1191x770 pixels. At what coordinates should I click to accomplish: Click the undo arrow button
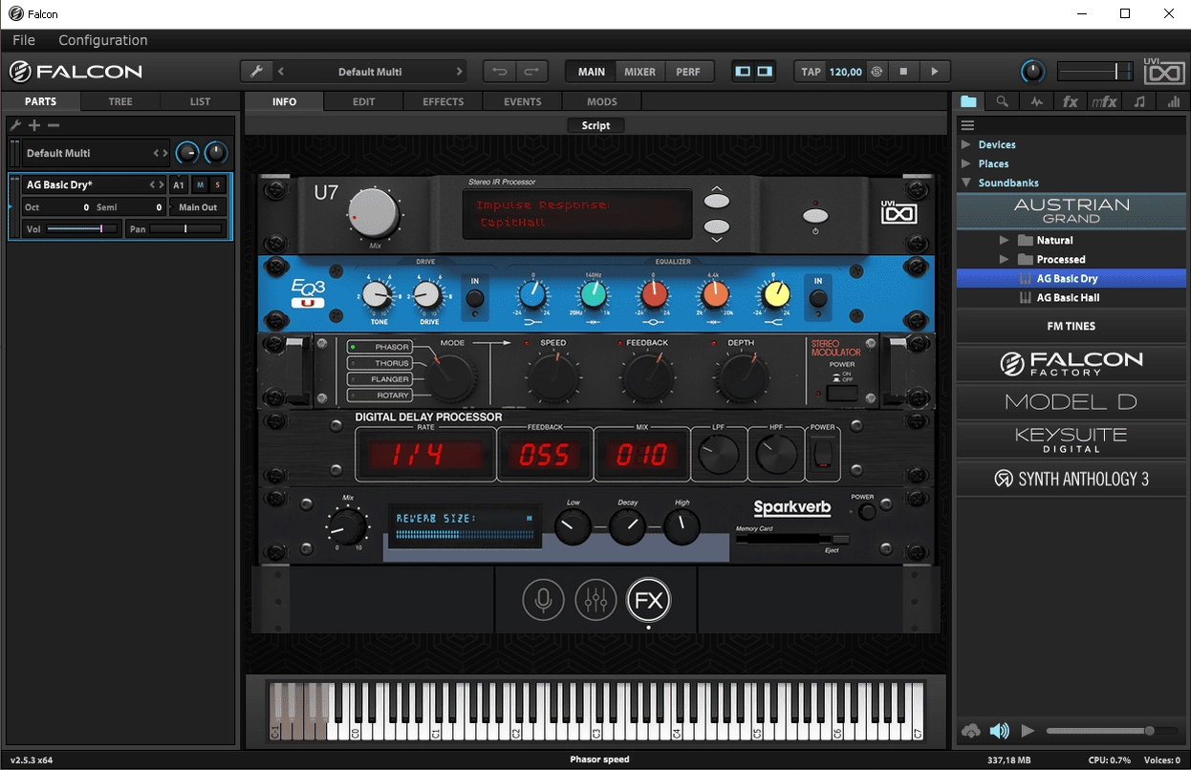pyautogui.click(x=500, y=72)
